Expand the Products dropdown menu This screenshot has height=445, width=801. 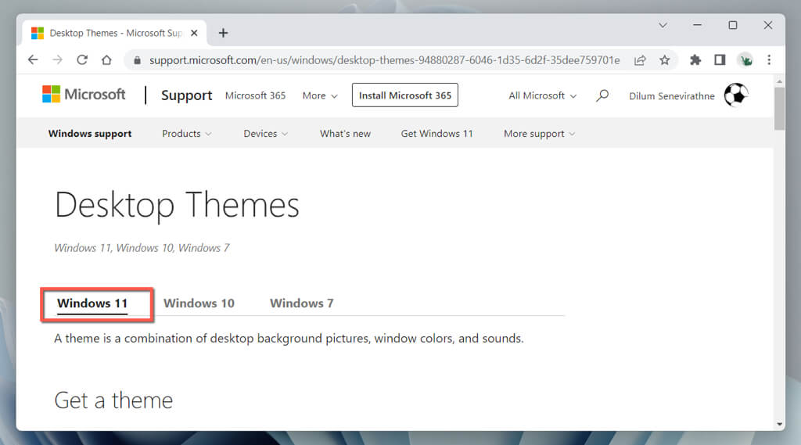[x=186, y=134]
